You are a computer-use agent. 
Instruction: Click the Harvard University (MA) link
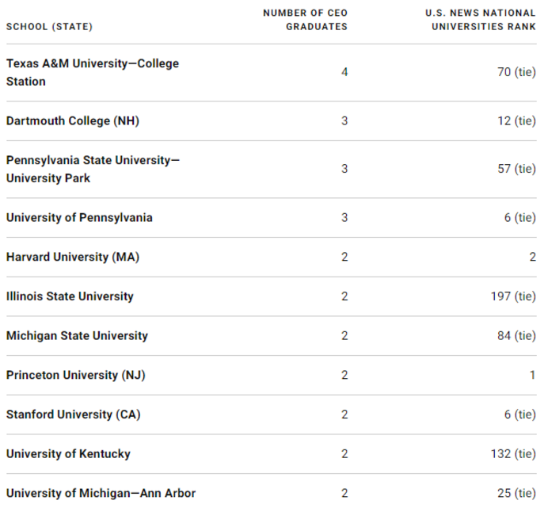pos(73,257)
